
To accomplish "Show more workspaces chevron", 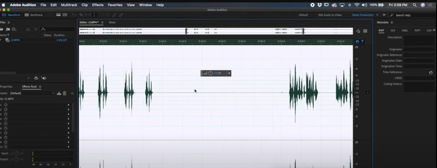I will pos(384,15).
